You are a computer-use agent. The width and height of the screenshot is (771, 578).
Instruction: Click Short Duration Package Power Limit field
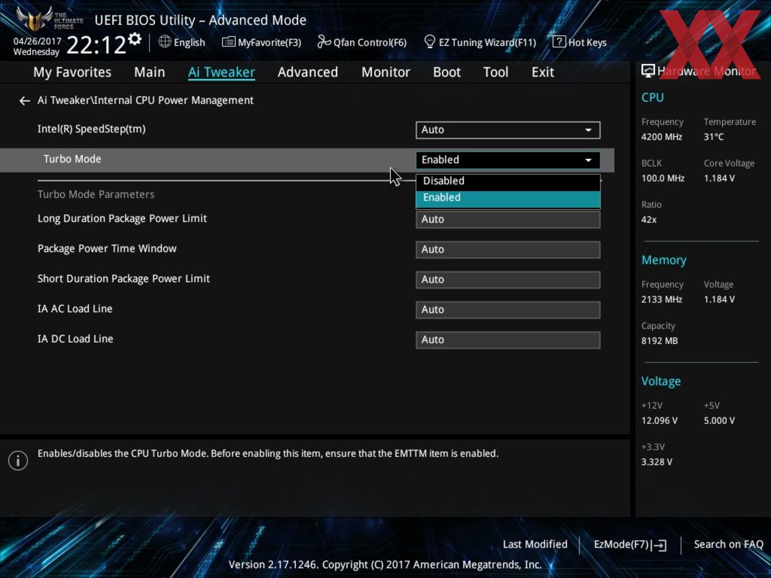tap(508, 279)
